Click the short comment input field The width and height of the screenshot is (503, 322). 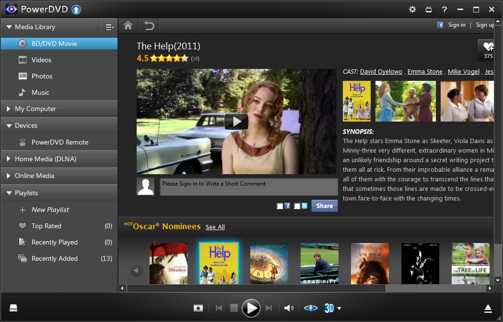pyautogui.click(x=248, y=187)
